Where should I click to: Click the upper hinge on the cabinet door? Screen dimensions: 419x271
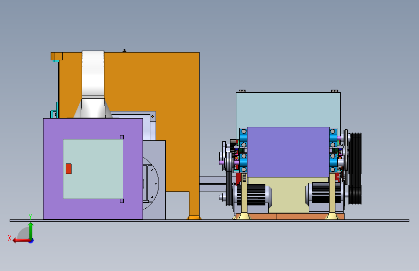122,137
